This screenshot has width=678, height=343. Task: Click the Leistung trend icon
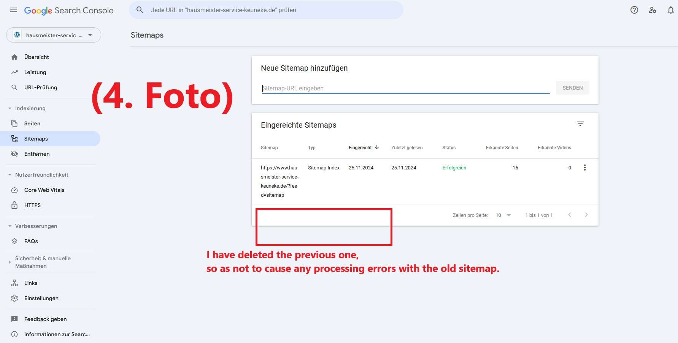[14, 72]
